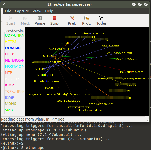This screenshot has height=150, width=151.
Task: Select the HOSTMON protocol legend entry
Action: (x=14, y=66)
